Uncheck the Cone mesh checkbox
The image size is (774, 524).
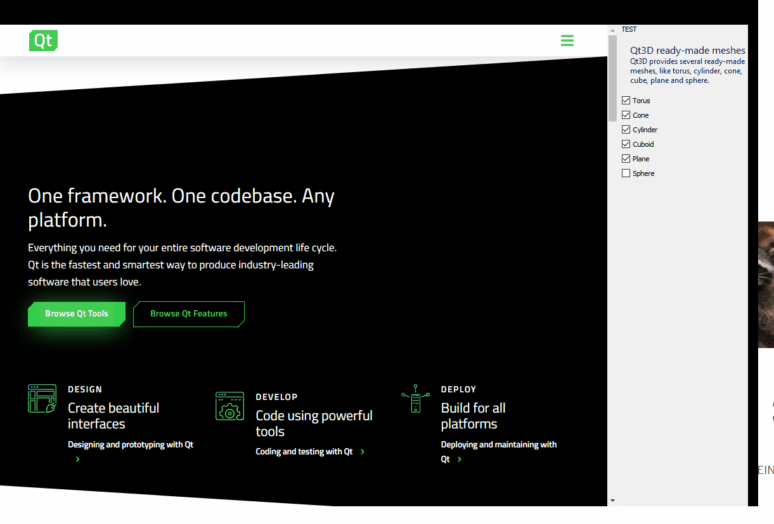click(x=626, y=115)
